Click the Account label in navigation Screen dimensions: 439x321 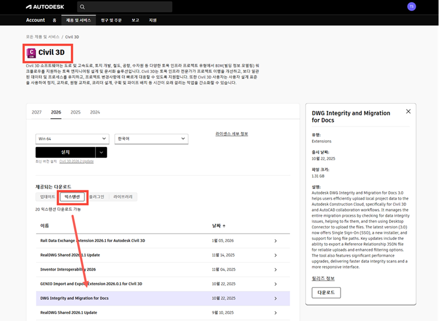[x=35, y=20]
